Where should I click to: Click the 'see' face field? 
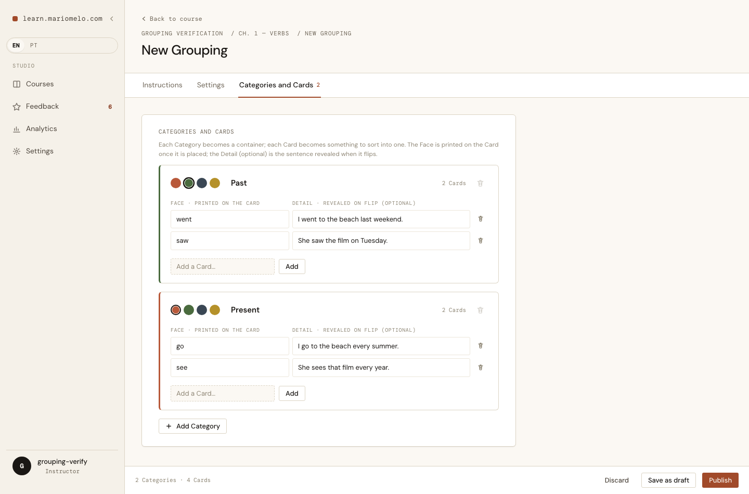pyautogui.click(x=230, y=368)
